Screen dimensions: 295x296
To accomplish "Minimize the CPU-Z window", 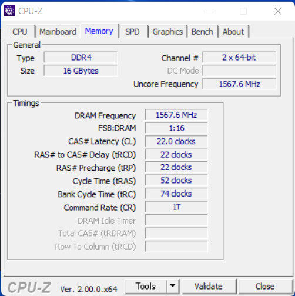I will click(209, 11).
